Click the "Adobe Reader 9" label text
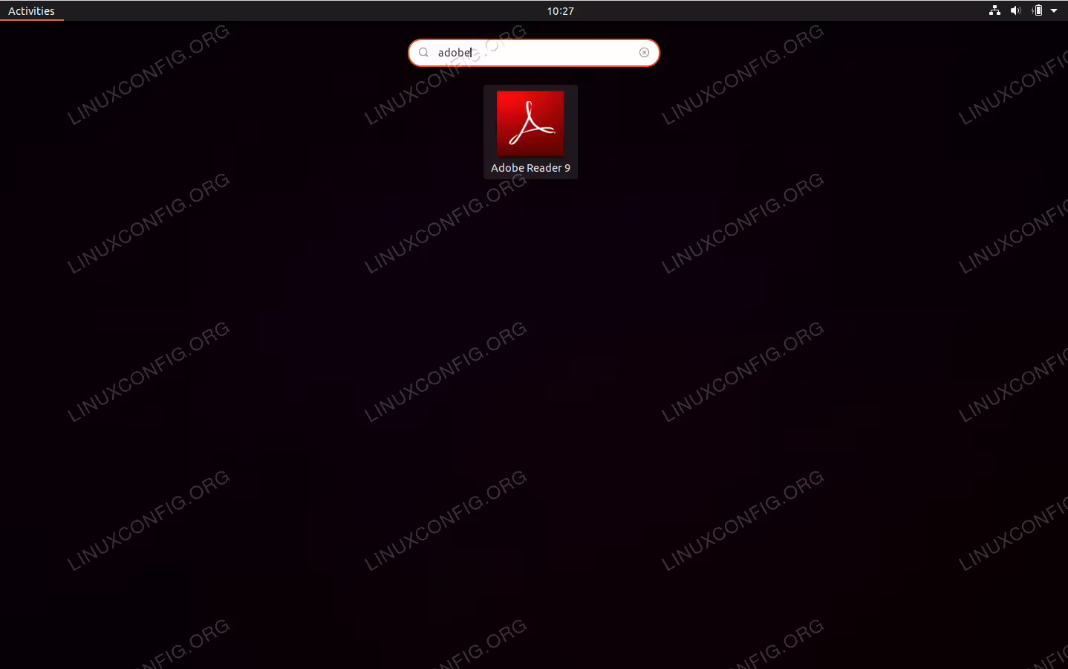 click(530, 168)
